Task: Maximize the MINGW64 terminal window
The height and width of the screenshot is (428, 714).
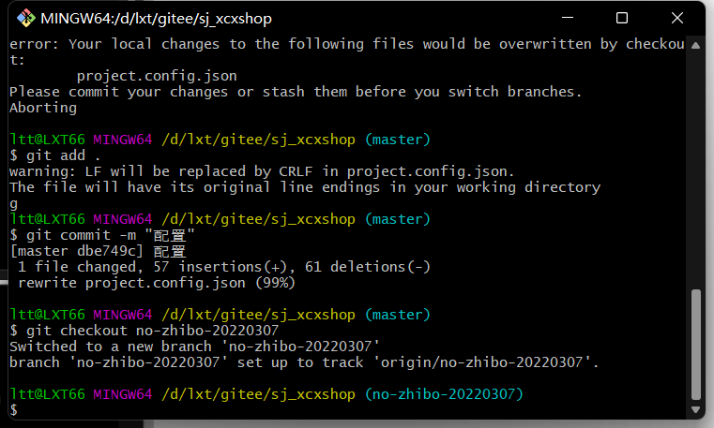Action: pos(622,18)
